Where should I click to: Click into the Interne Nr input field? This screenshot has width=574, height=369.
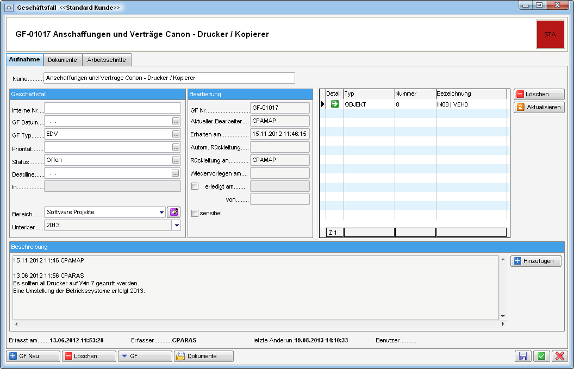(x=112, y=108)
